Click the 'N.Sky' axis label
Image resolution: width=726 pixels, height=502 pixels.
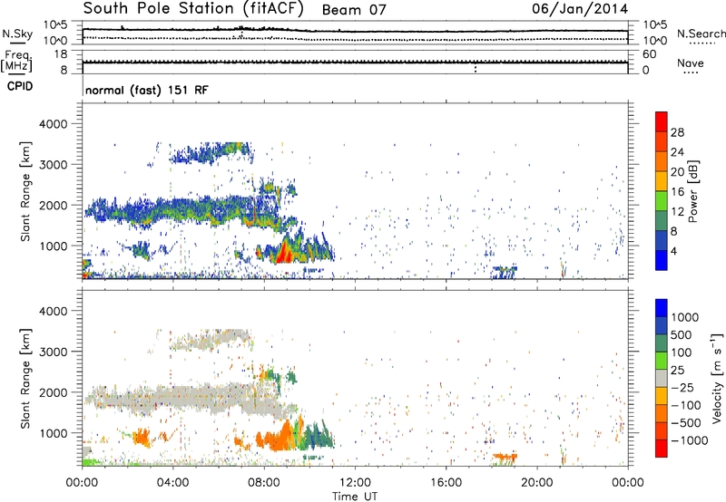pyautogui.click(x=17, y=34)
